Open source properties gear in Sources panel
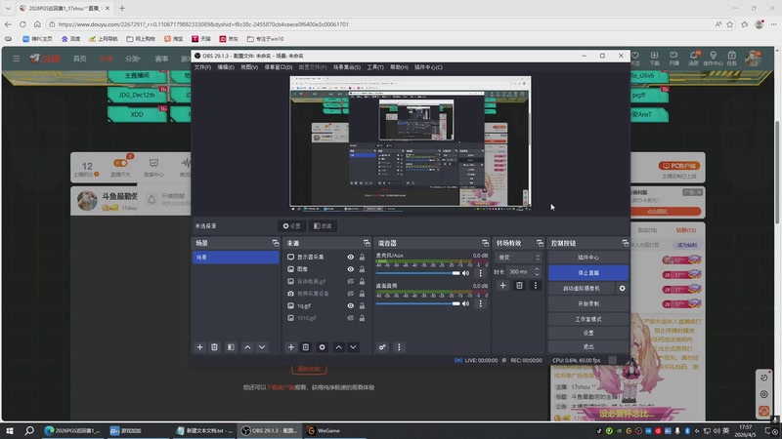Screen dimensions: 782x439 point(323,347)
